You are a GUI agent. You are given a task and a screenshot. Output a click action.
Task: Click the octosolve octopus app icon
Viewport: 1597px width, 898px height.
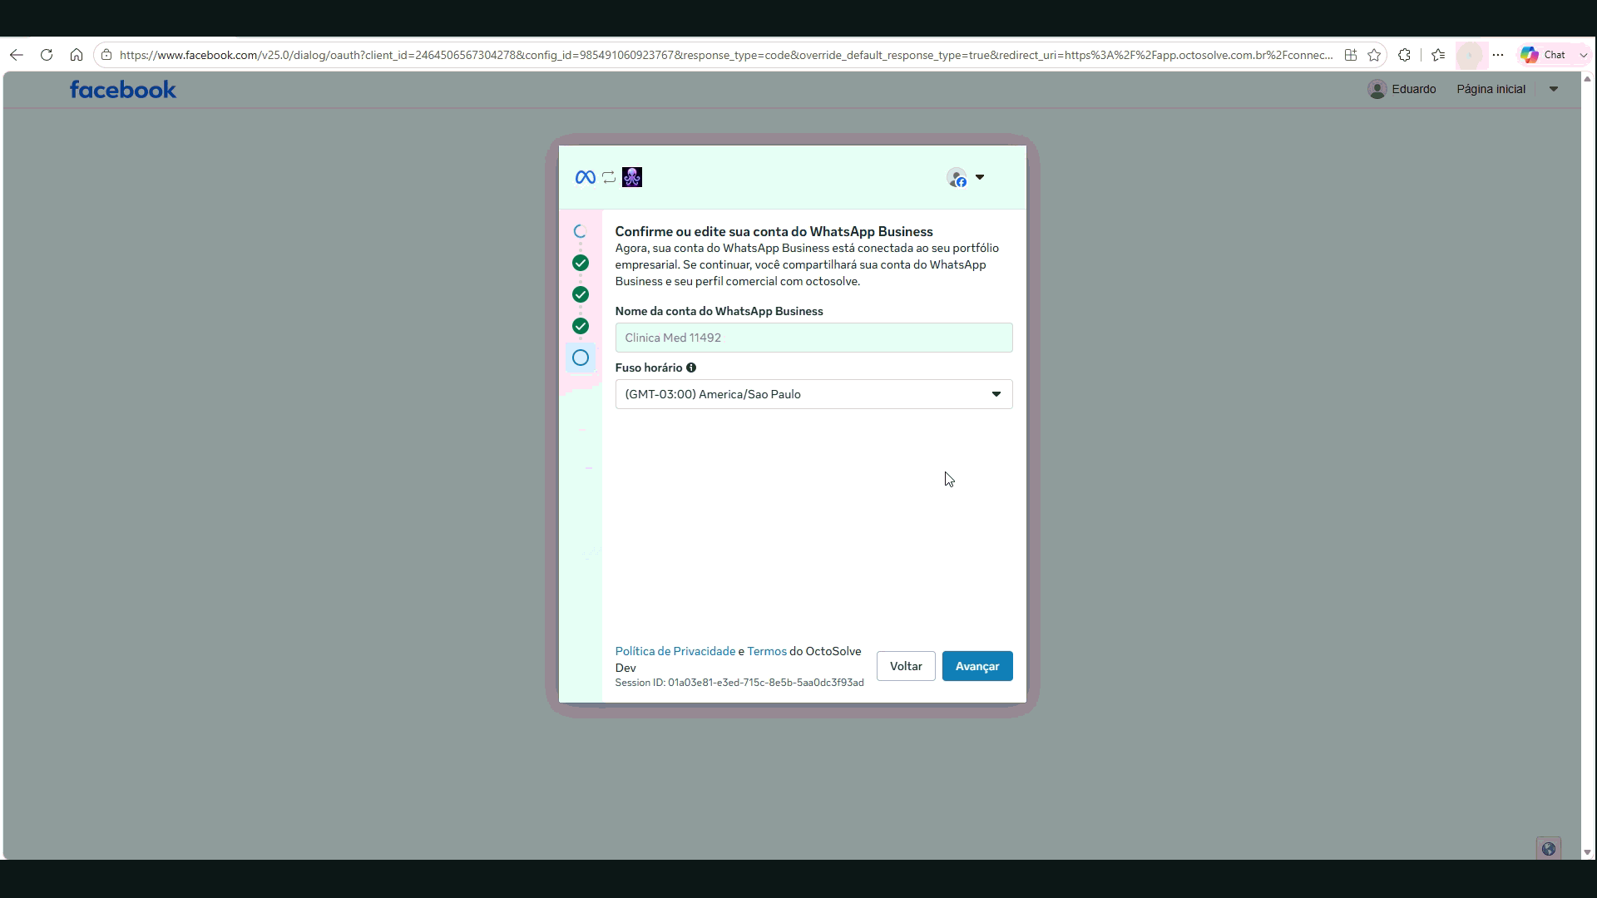(632, 177)
